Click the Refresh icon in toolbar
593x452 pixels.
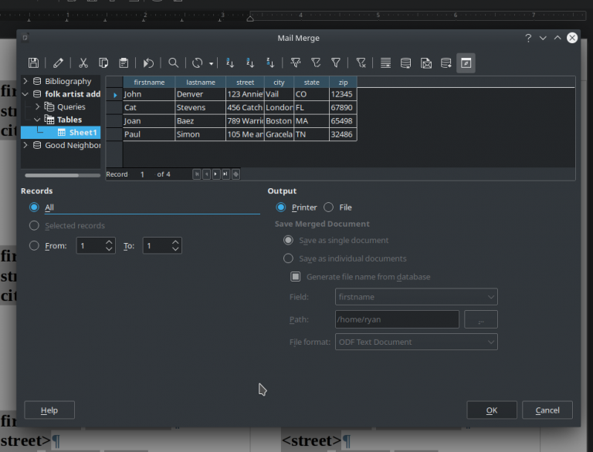pyautogui.click(x=198, y=63)
